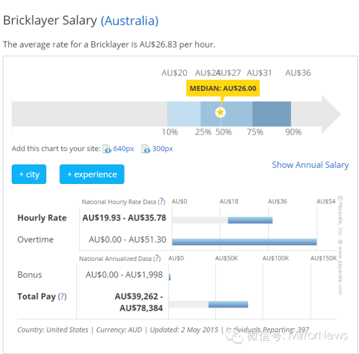Viewport: 359px width, 354px height.
Task: Click the AU$150K annual axis label
Action: (x=324, y=258)
